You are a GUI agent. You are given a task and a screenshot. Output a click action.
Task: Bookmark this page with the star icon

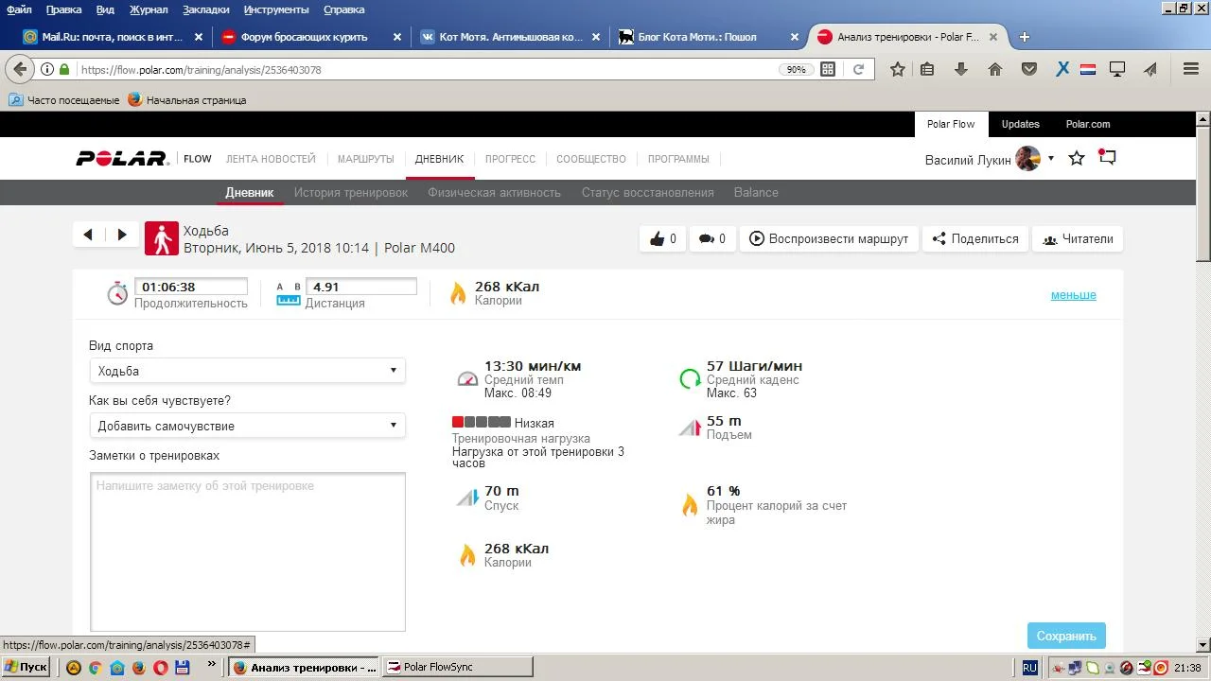[x=898, y=69]
